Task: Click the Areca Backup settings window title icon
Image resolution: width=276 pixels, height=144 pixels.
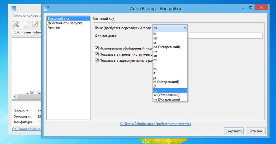Action: (x=46, y=8)
